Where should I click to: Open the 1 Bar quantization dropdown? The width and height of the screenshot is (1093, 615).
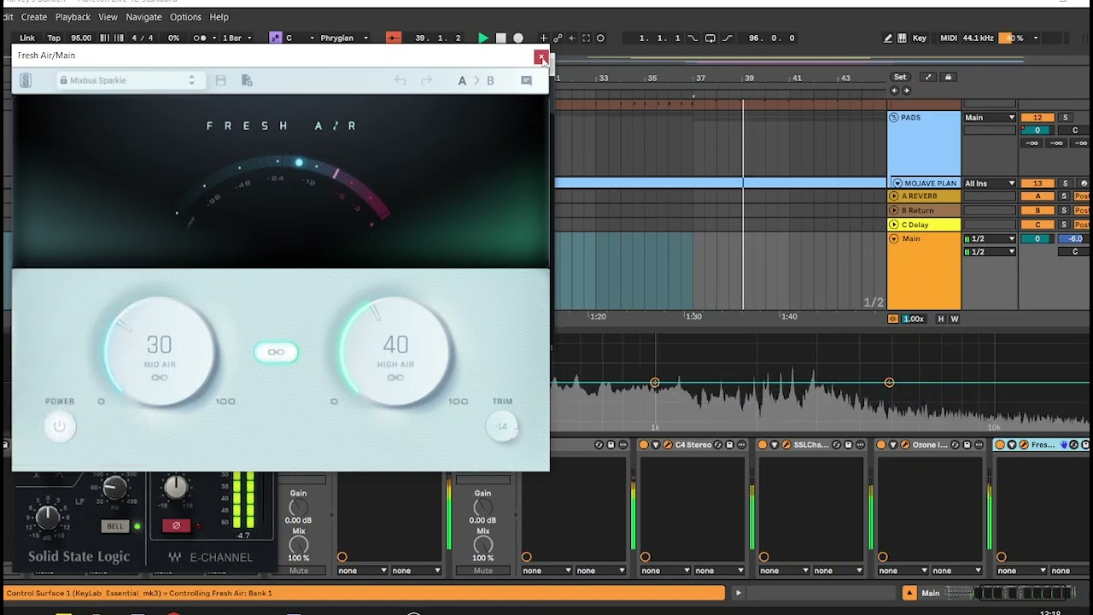pyautogui.click(x=237, y=38)
